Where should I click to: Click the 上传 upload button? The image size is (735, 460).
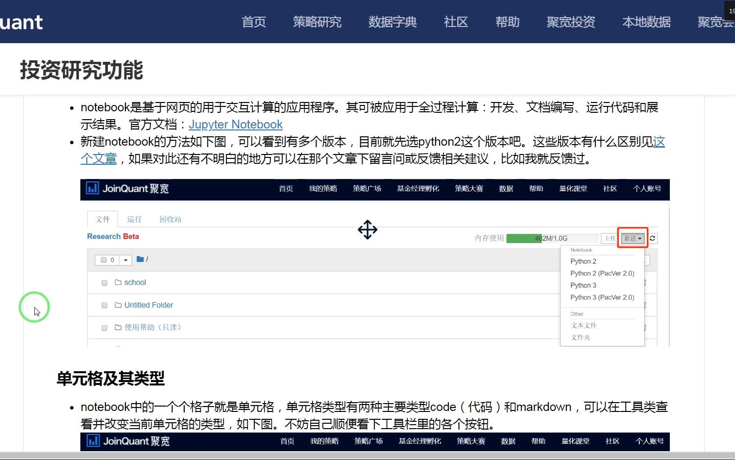(610, 238)
